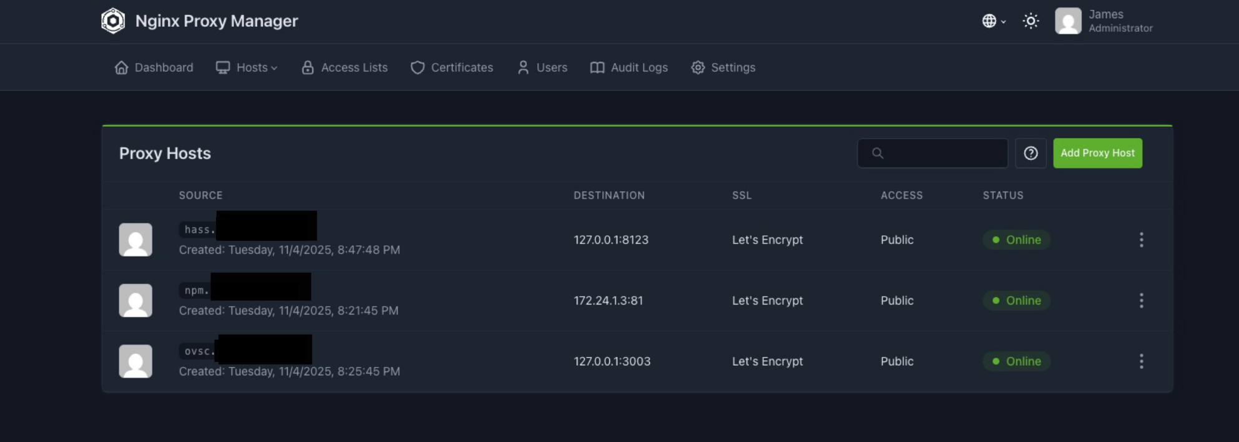Open the language globe dropdown
The width and height of the screenshot is (1239, 442).
(994, 21)
